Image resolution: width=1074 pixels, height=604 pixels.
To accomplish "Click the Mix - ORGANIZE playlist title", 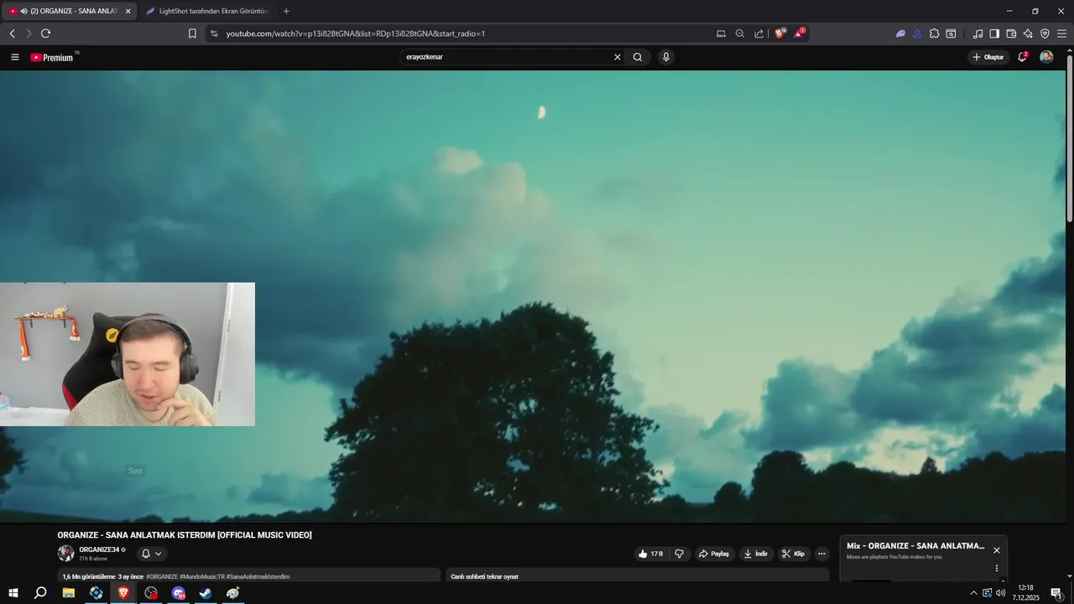I will point(915,546).
